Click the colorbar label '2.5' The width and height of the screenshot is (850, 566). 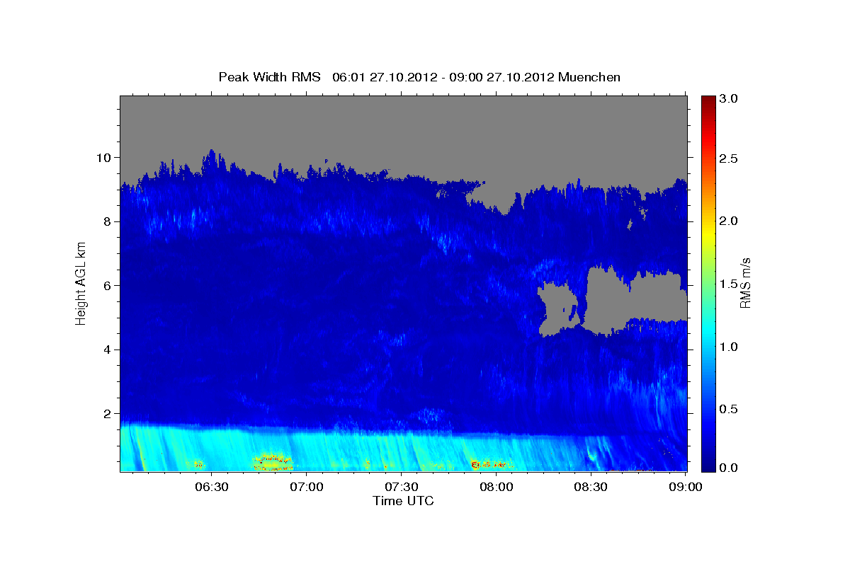(730, 158)
